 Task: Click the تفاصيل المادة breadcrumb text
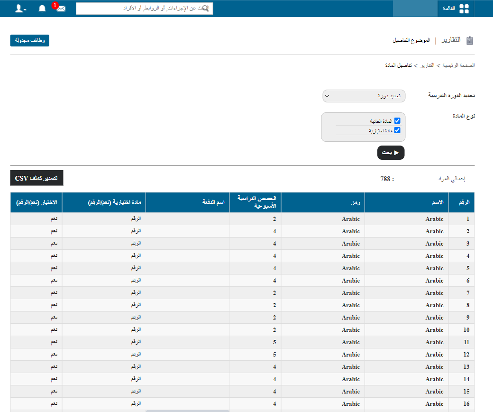coord(398,65)
